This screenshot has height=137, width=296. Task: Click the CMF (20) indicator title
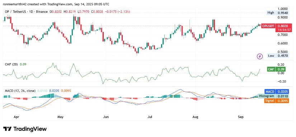pos(12,64)
